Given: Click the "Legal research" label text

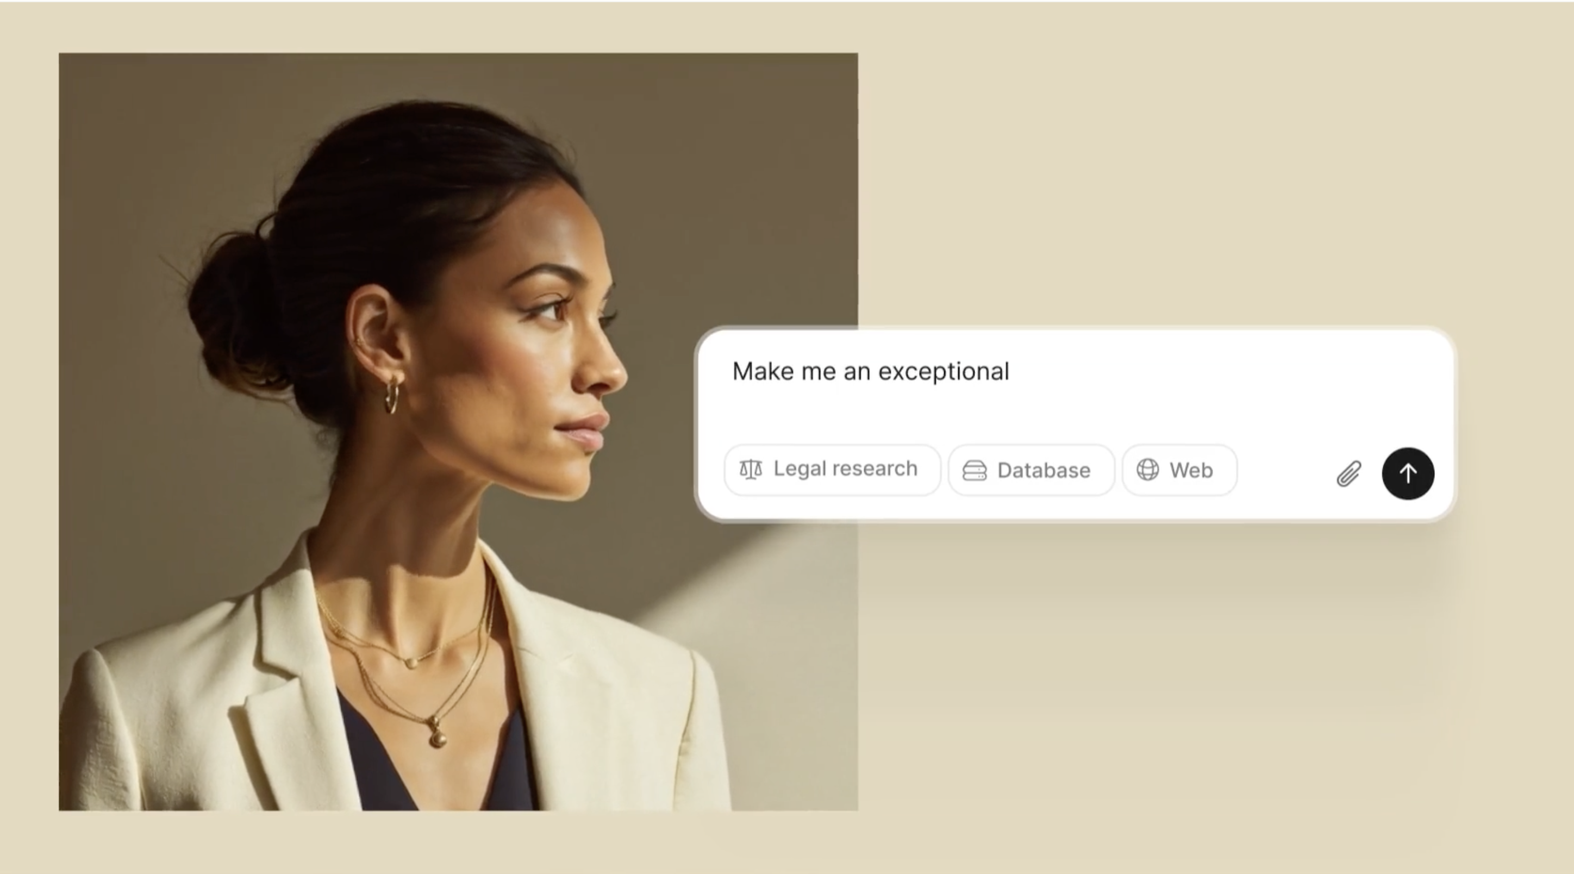Looking at the screenshot, I should coord(846,469).
